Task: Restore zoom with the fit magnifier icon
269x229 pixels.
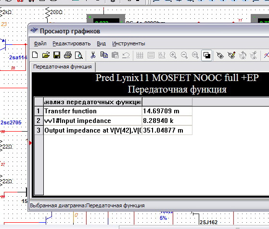Action: [195, 55]
